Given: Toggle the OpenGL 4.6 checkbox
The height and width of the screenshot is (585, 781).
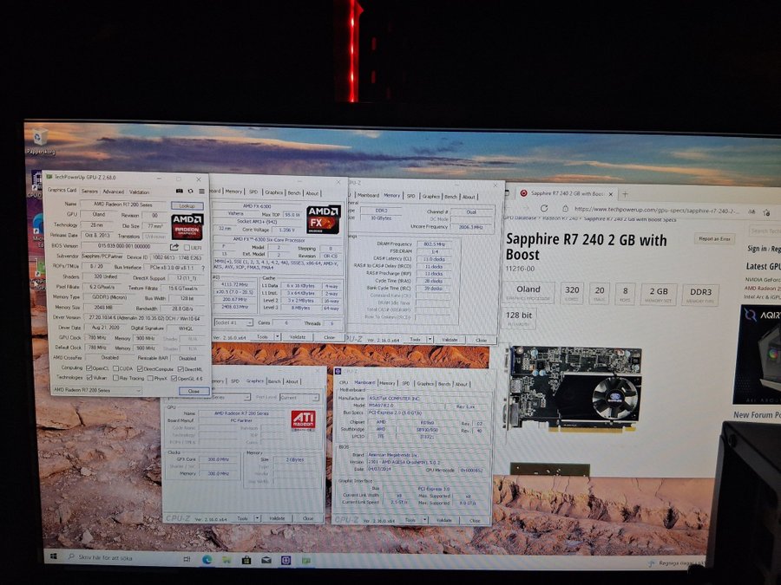Looking at the screenshot, I should 174,379.
